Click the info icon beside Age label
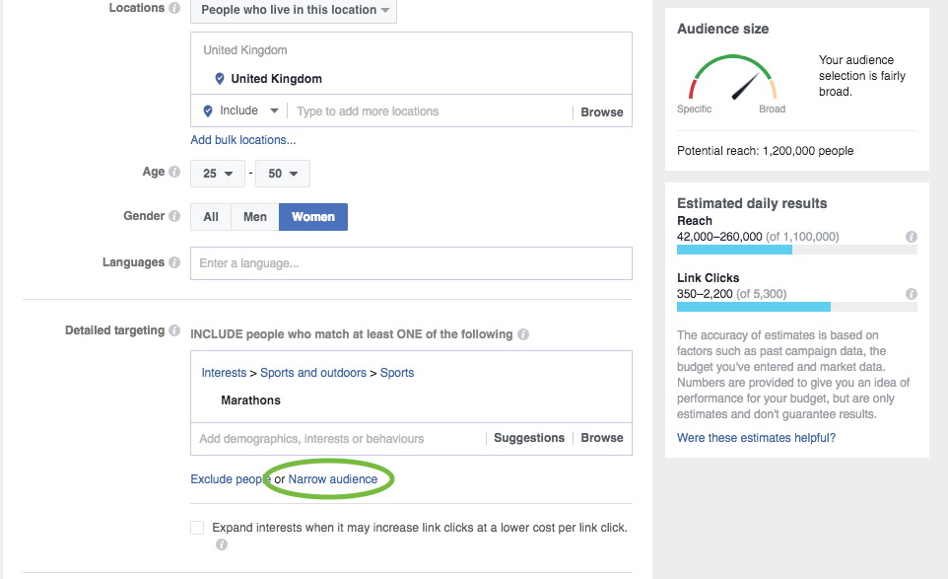Viewport: 948px width, 579px height. tap(174, 172)
